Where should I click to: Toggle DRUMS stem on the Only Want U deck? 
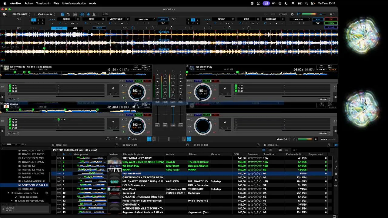coord(130,81)
